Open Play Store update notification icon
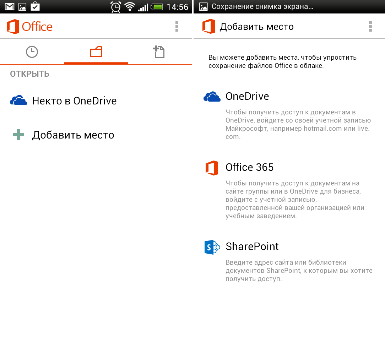Viewport: 385px width, 341px height. coord(35,6)
